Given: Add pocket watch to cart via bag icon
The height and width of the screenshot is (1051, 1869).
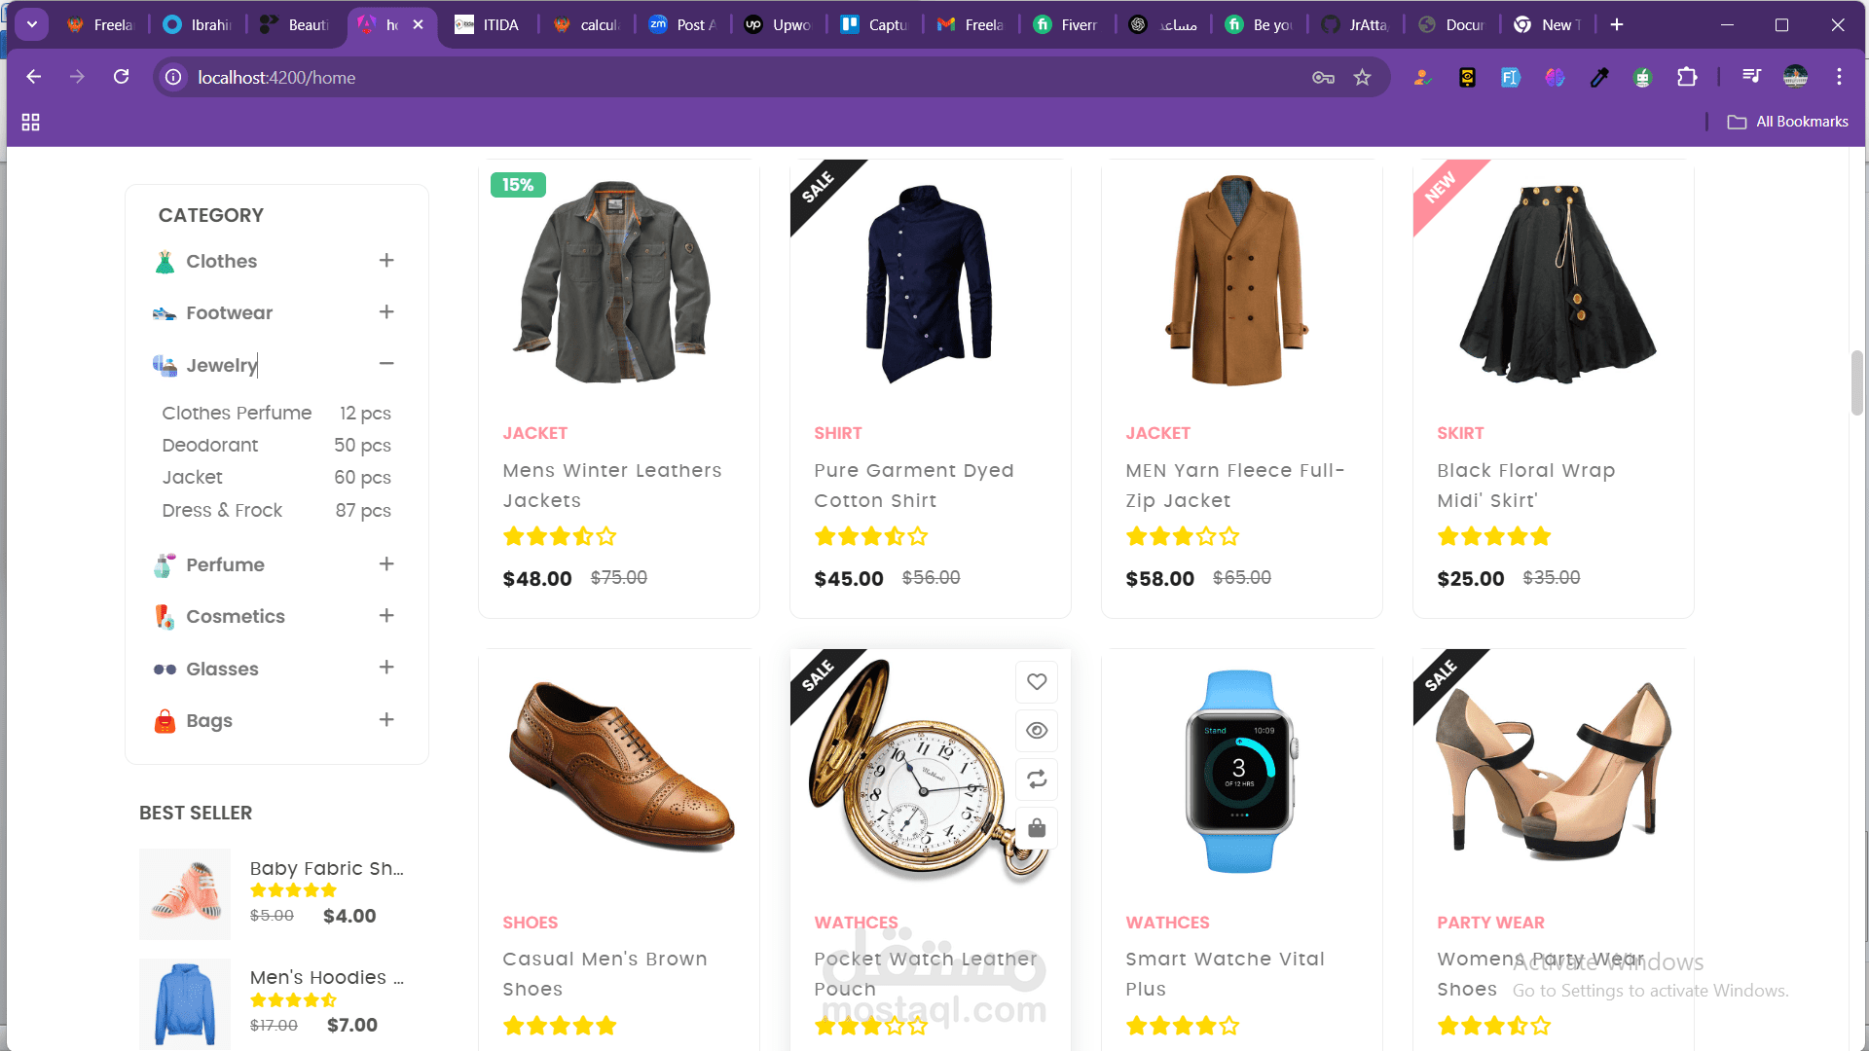Looking at the screenshot, I should pyautogui.click(x=1037, y=828).
